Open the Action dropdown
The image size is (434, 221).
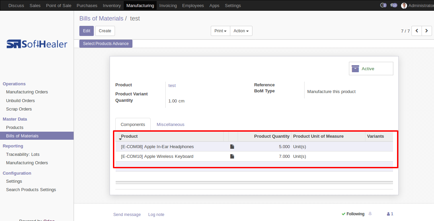coord(241,31)
